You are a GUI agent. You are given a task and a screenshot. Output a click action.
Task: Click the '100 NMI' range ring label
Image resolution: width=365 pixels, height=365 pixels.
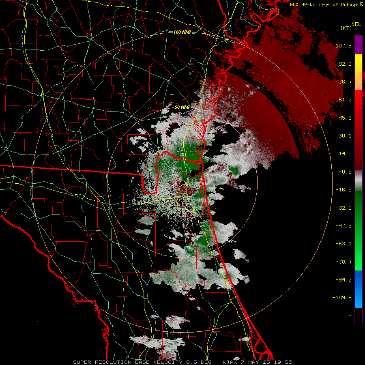(x=182, y=32)
